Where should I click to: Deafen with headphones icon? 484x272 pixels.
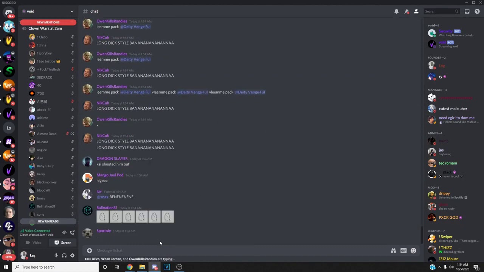point(64,256)
